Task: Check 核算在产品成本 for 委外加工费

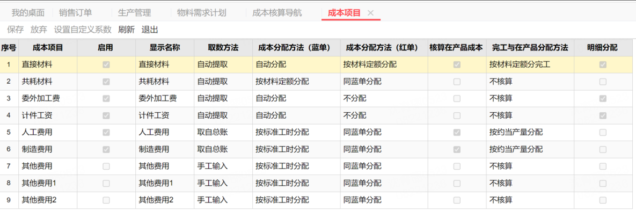Action: tap(457, 98)
